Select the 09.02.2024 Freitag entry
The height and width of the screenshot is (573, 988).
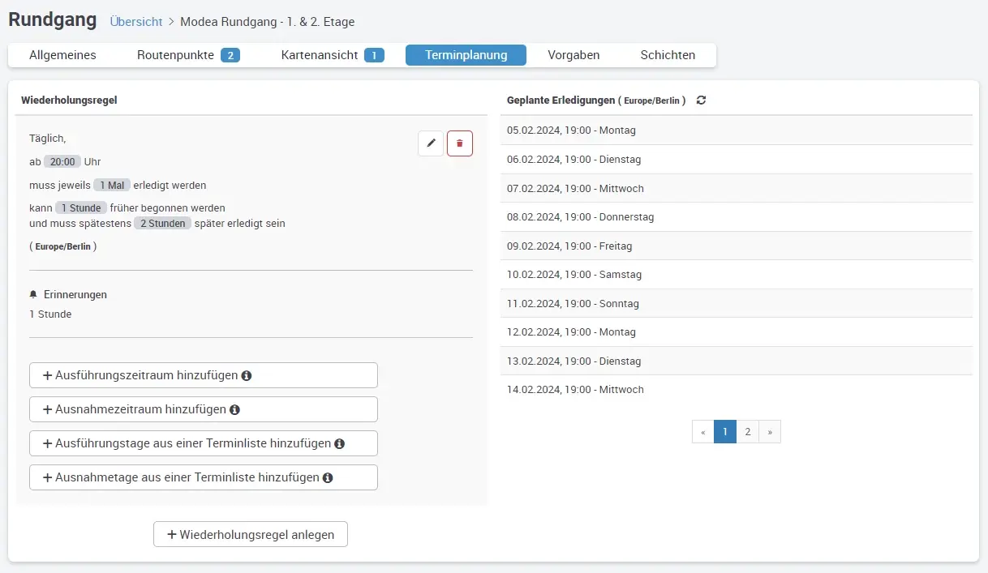point(569,246)
